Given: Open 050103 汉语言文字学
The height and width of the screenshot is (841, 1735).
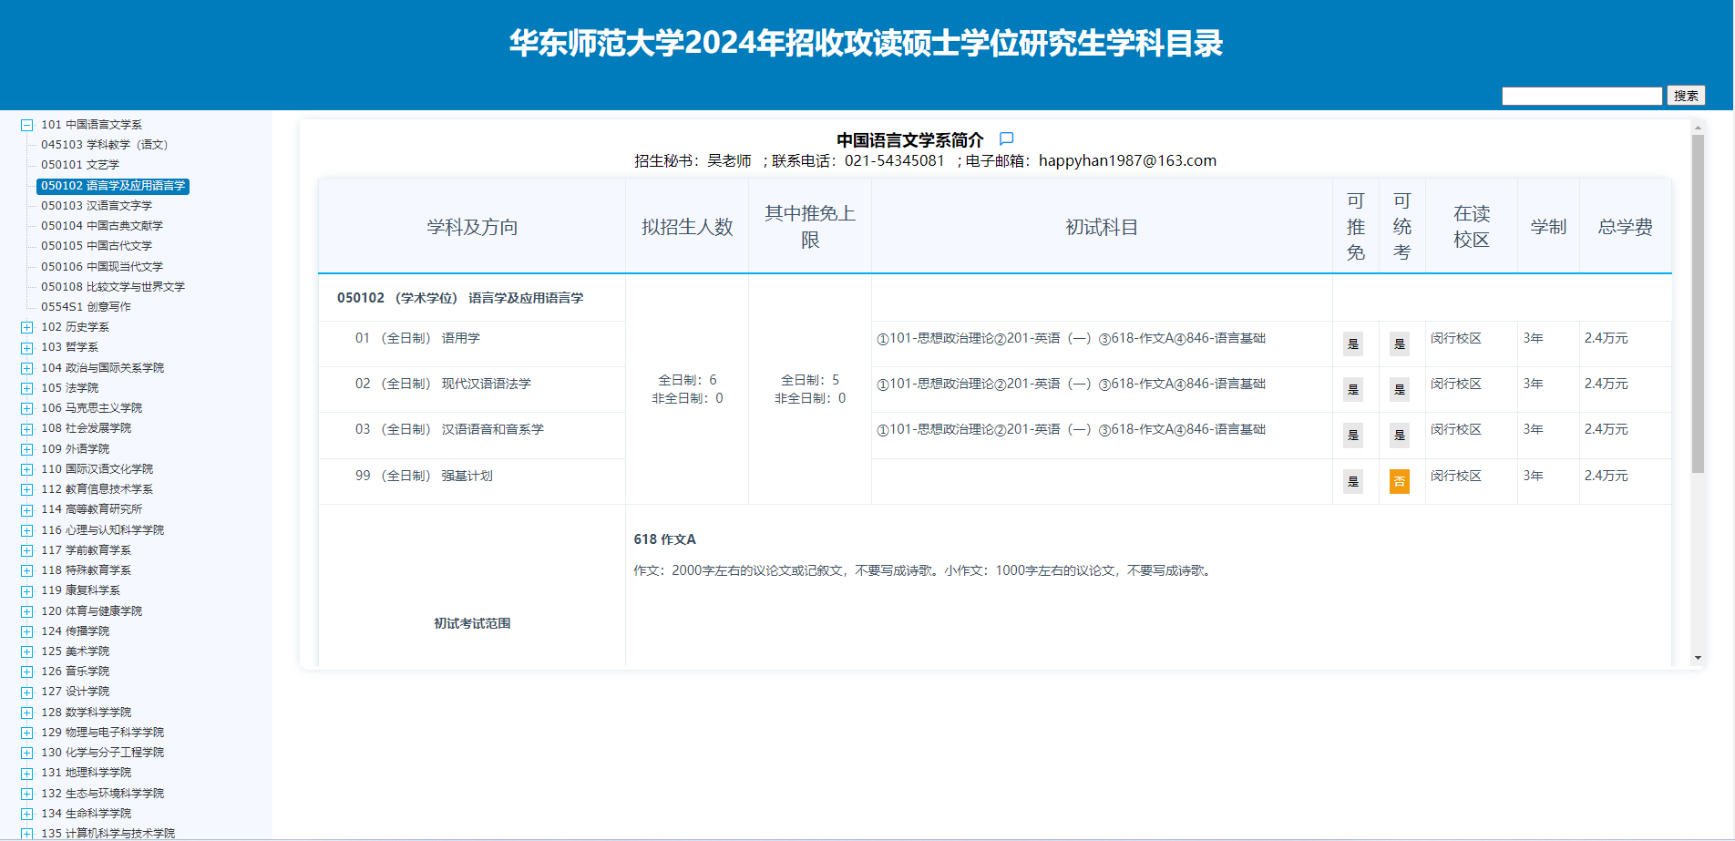Looking at the screenshot, I should click(97, 206).
